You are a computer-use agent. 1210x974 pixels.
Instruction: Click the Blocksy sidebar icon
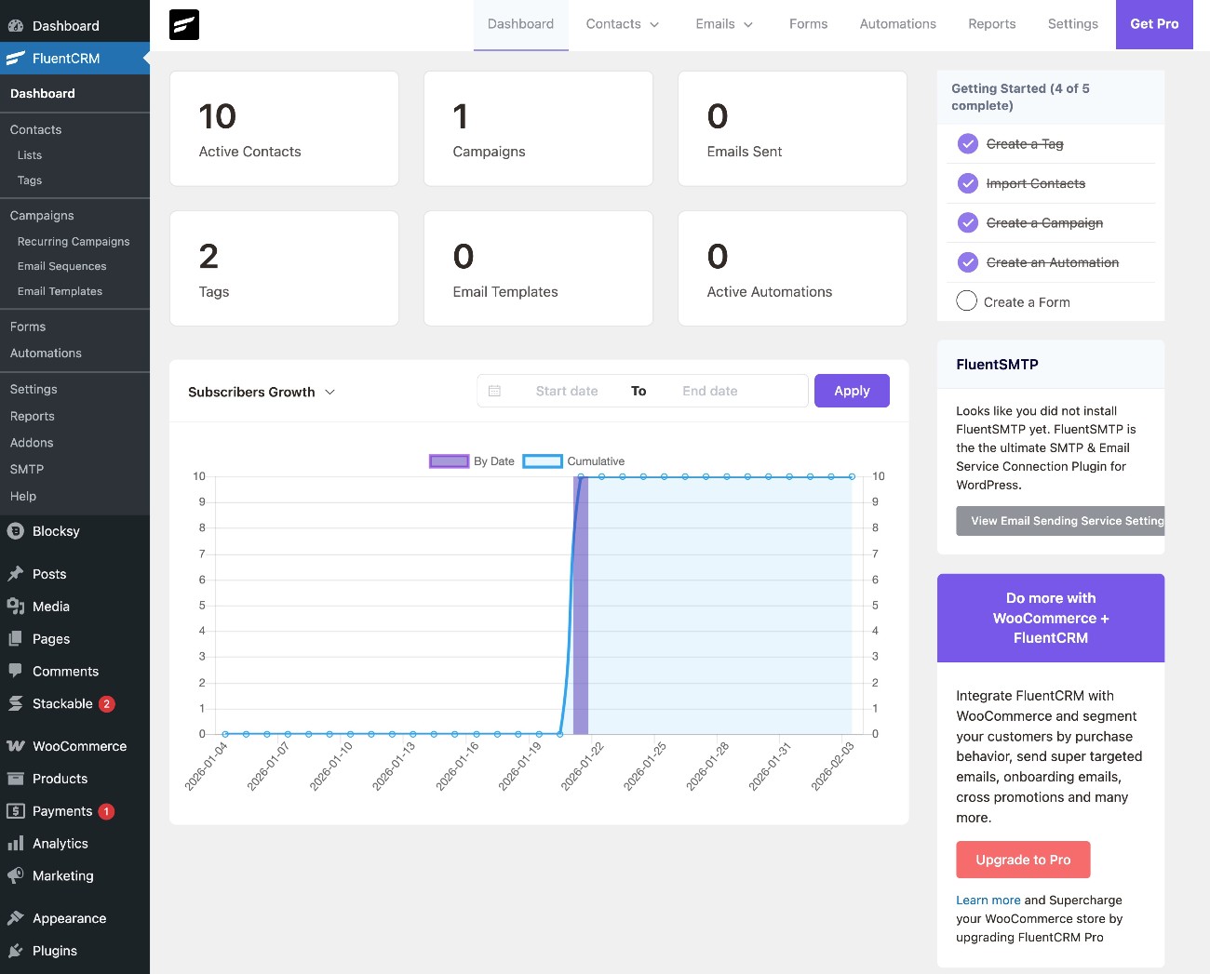pos(16,531)
